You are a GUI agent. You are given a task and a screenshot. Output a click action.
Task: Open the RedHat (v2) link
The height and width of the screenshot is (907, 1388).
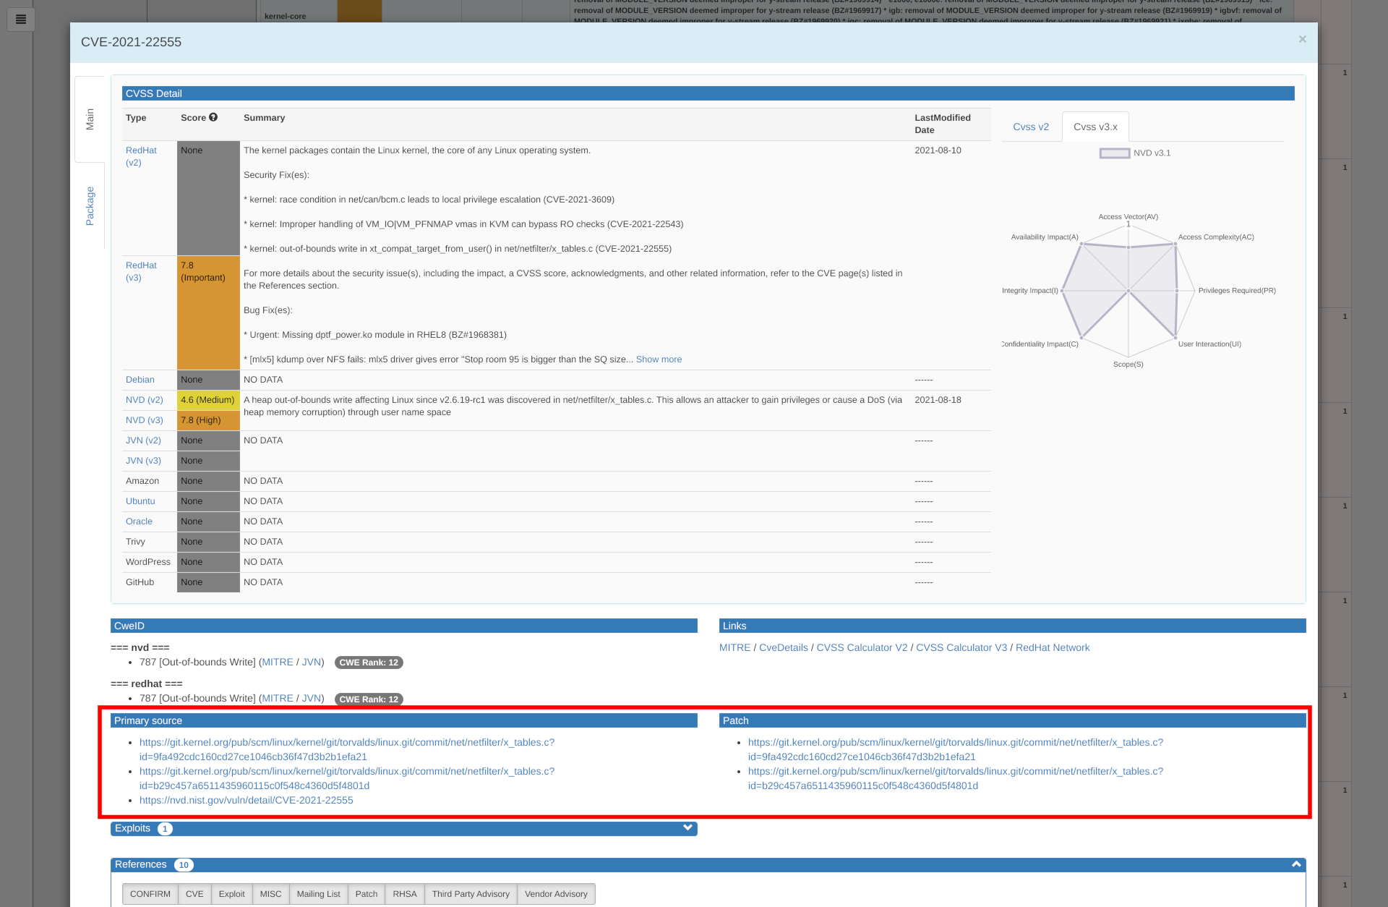tap(141, 156)
